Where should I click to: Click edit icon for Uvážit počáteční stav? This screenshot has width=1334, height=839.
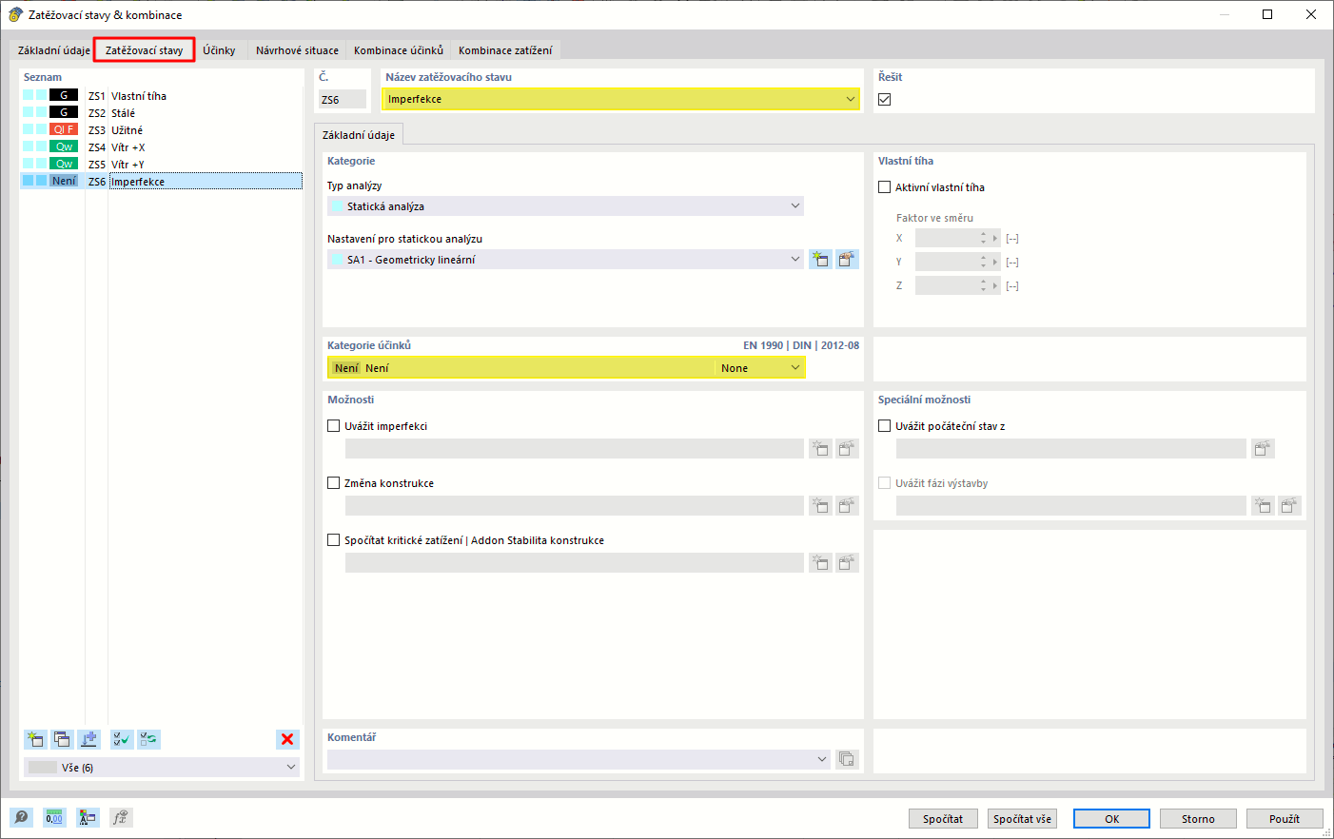tap(1263, 449)
